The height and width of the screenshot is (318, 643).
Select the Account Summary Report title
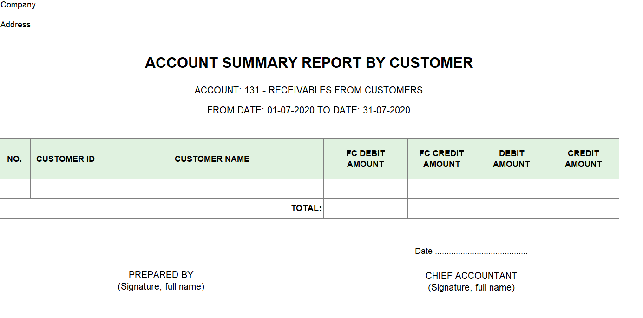[308, 63]
